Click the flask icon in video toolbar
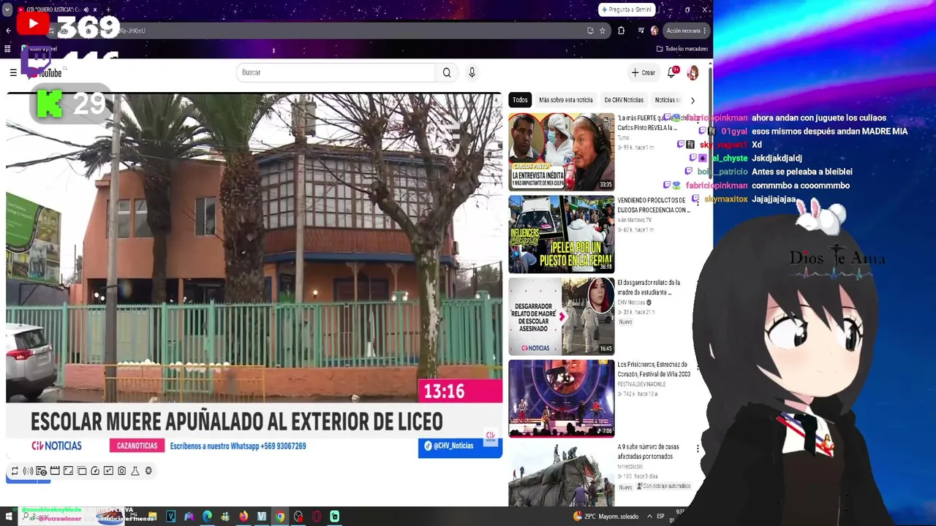Viewport: 936px width, 526px height. pyautogui.click(x=135, y=471)
